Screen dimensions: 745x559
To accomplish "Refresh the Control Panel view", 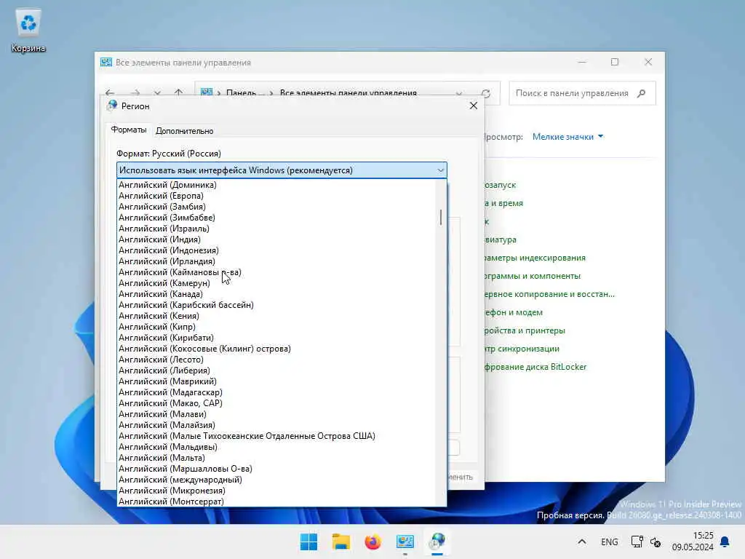I will (485, 93).
